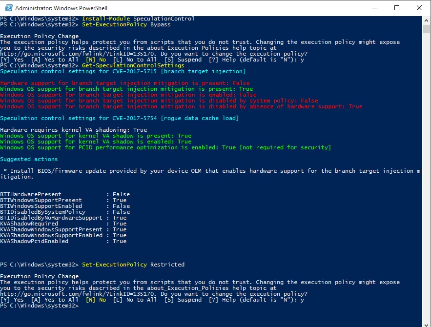Click the 'Suggested actions' heading
The width and height of the screenshot is (431, 327).
point(29,159)
